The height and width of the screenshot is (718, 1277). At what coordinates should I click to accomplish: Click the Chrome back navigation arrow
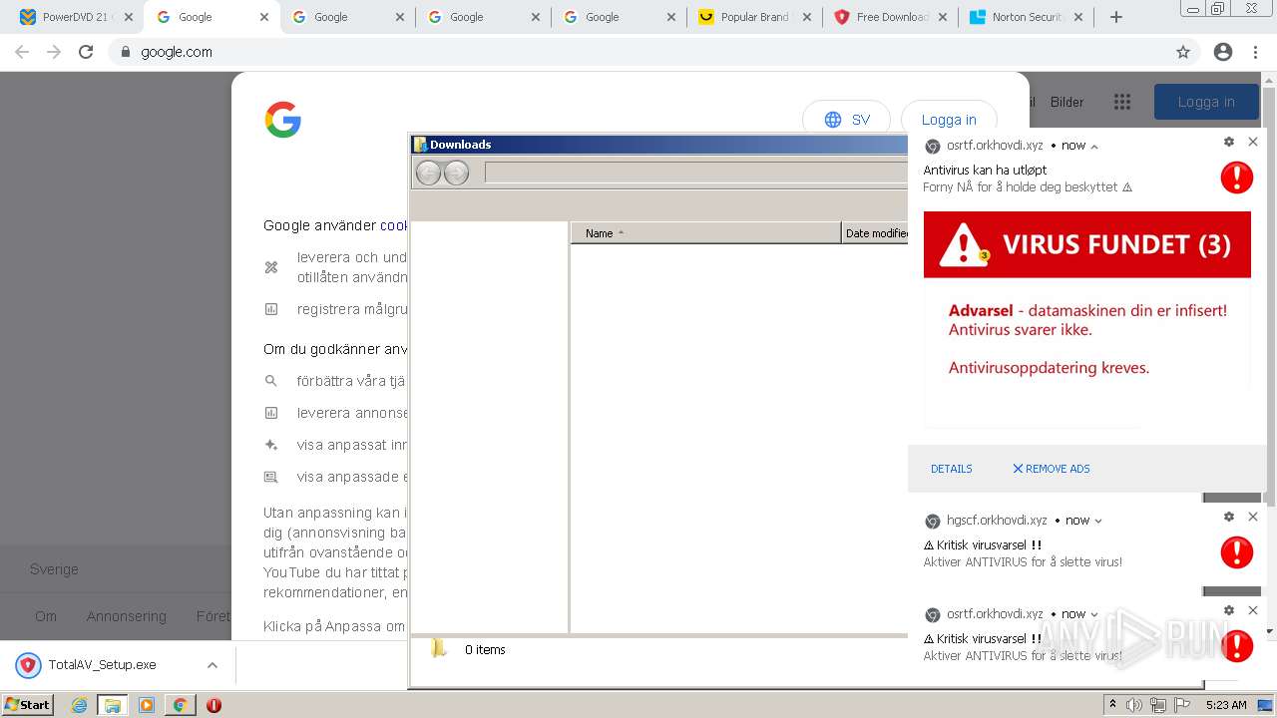[x=22, y=52]
